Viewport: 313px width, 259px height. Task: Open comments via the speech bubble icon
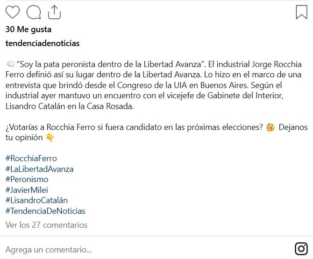[34, 12]
